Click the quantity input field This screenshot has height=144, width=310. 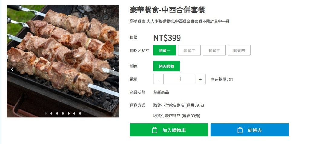pos(179,79)
